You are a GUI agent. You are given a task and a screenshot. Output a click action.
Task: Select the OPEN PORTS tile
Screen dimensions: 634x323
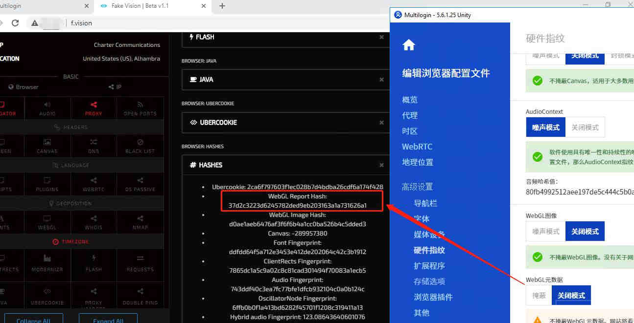click(x=140, y=108)
